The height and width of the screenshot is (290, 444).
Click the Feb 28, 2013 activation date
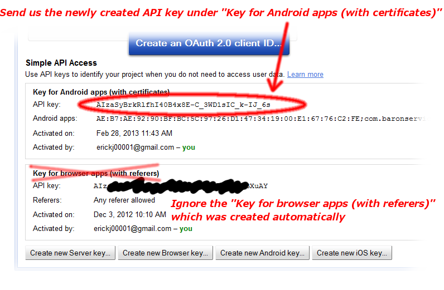(x=134, y=133)
